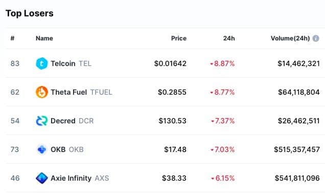325x195 pixels.
Task: Sort by the Price column header
Action: tap(179, 38)
